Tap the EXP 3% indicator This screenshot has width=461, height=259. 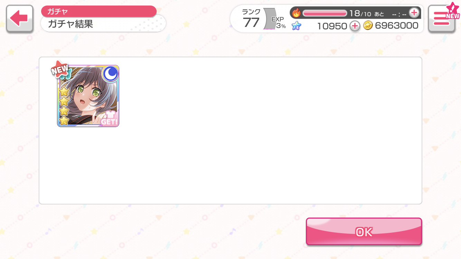279,22
